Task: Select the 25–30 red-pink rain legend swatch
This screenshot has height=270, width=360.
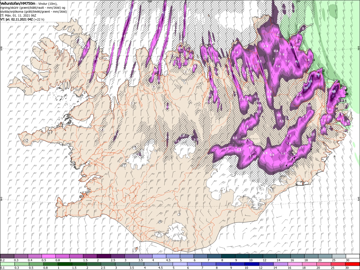Action: point(338,264)
